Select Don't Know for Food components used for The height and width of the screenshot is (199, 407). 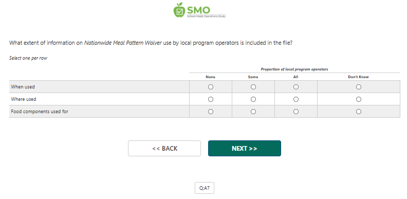pyautogui.click(x=359, y=112)
